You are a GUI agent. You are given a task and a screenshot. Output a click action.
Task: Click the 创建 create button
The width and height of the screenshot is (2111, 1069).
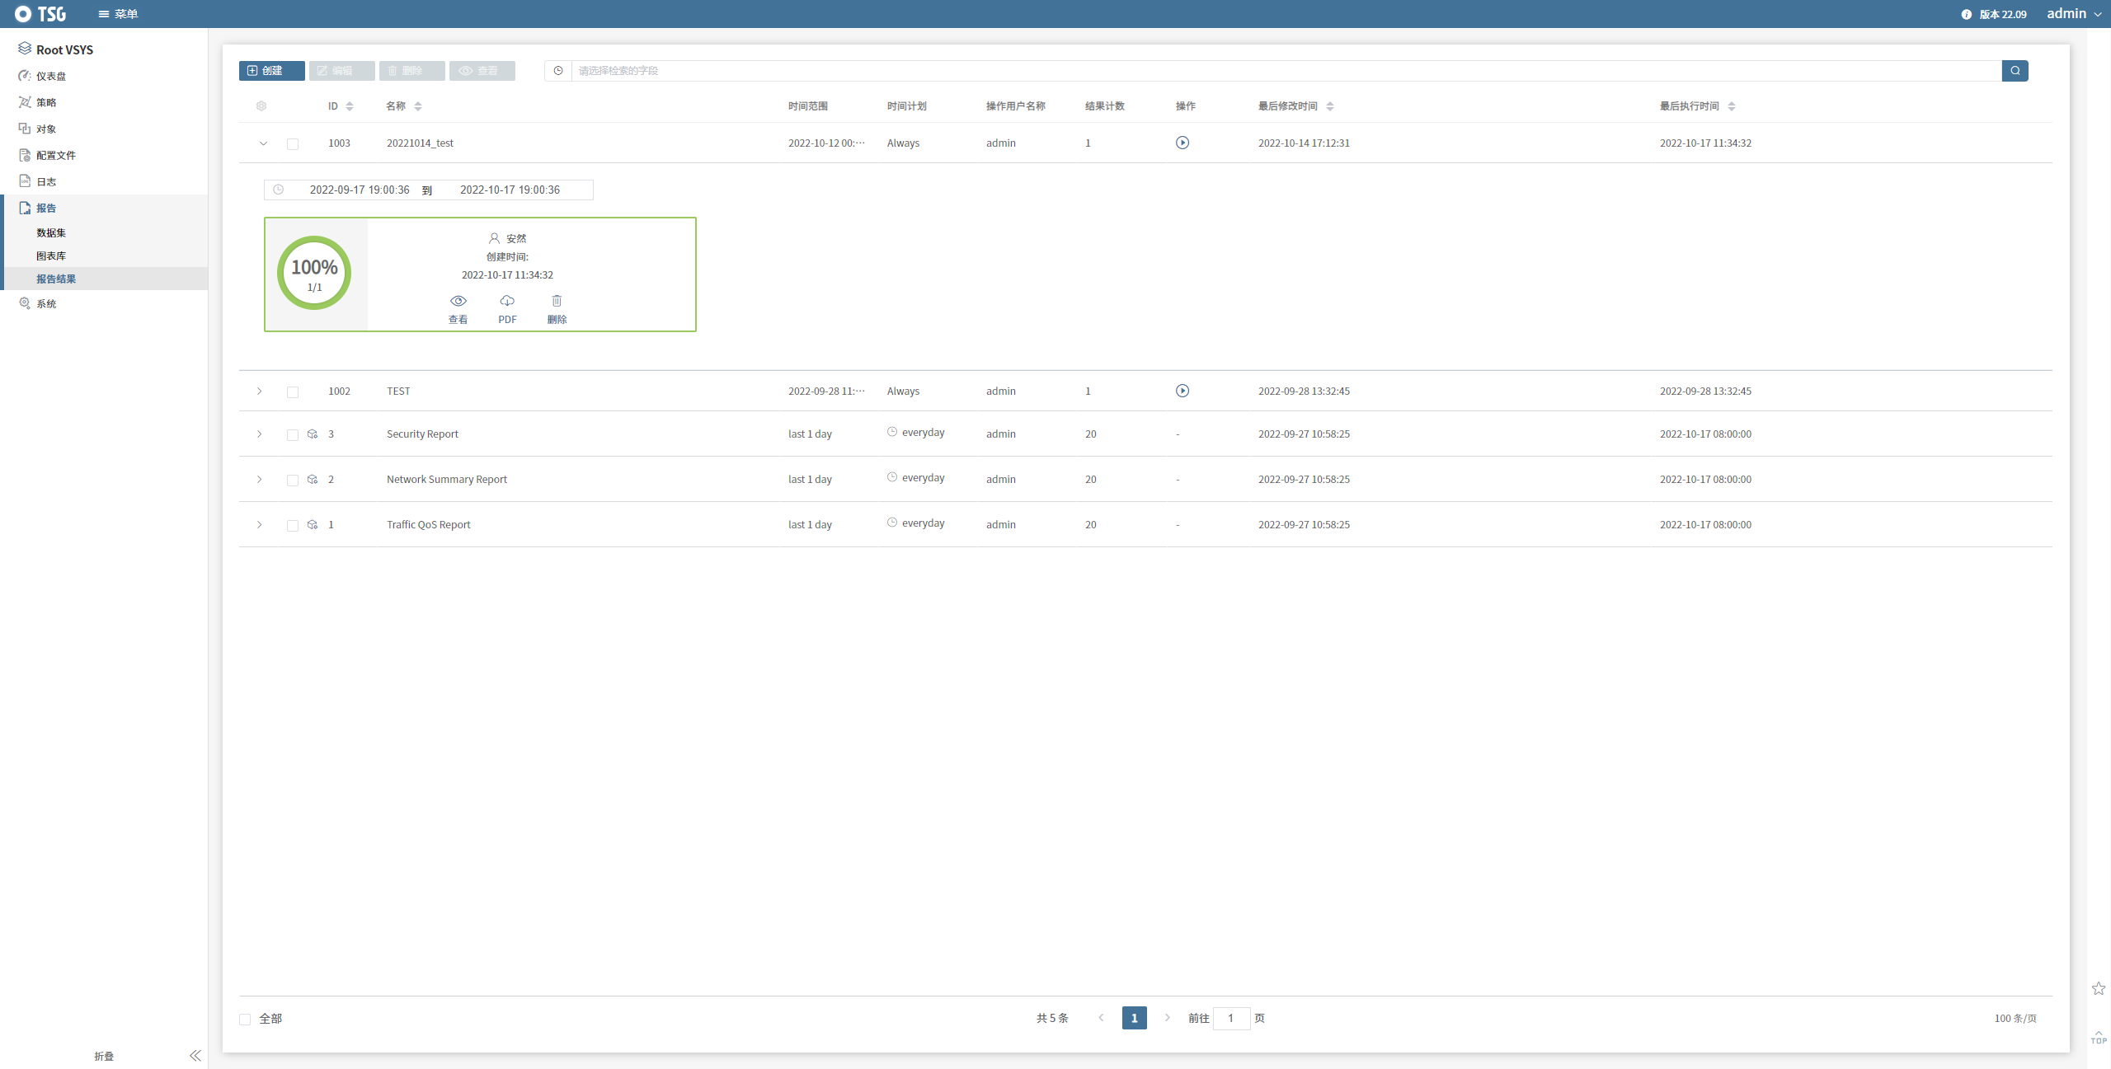point(271,71)
